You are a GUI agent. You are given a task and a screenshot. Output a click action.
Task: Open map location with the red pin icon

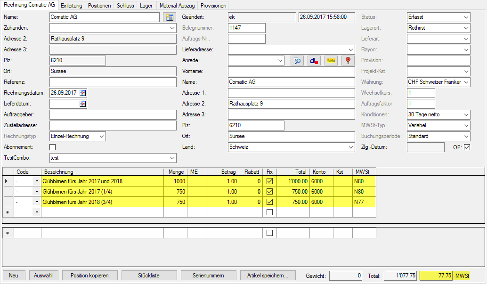[x=348, y=61]
